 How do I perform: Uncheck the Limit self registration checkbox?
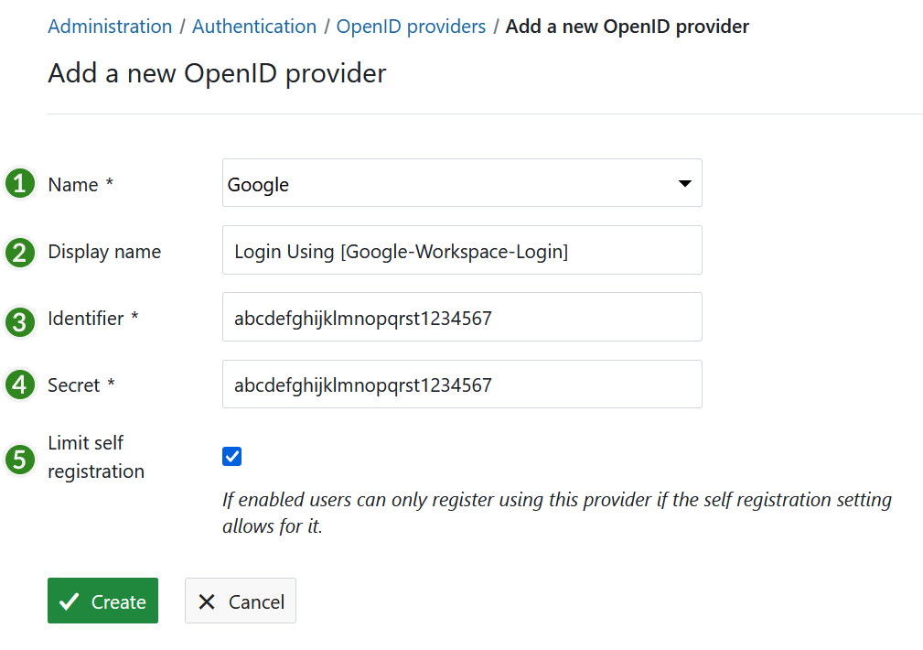coord(232,456)
